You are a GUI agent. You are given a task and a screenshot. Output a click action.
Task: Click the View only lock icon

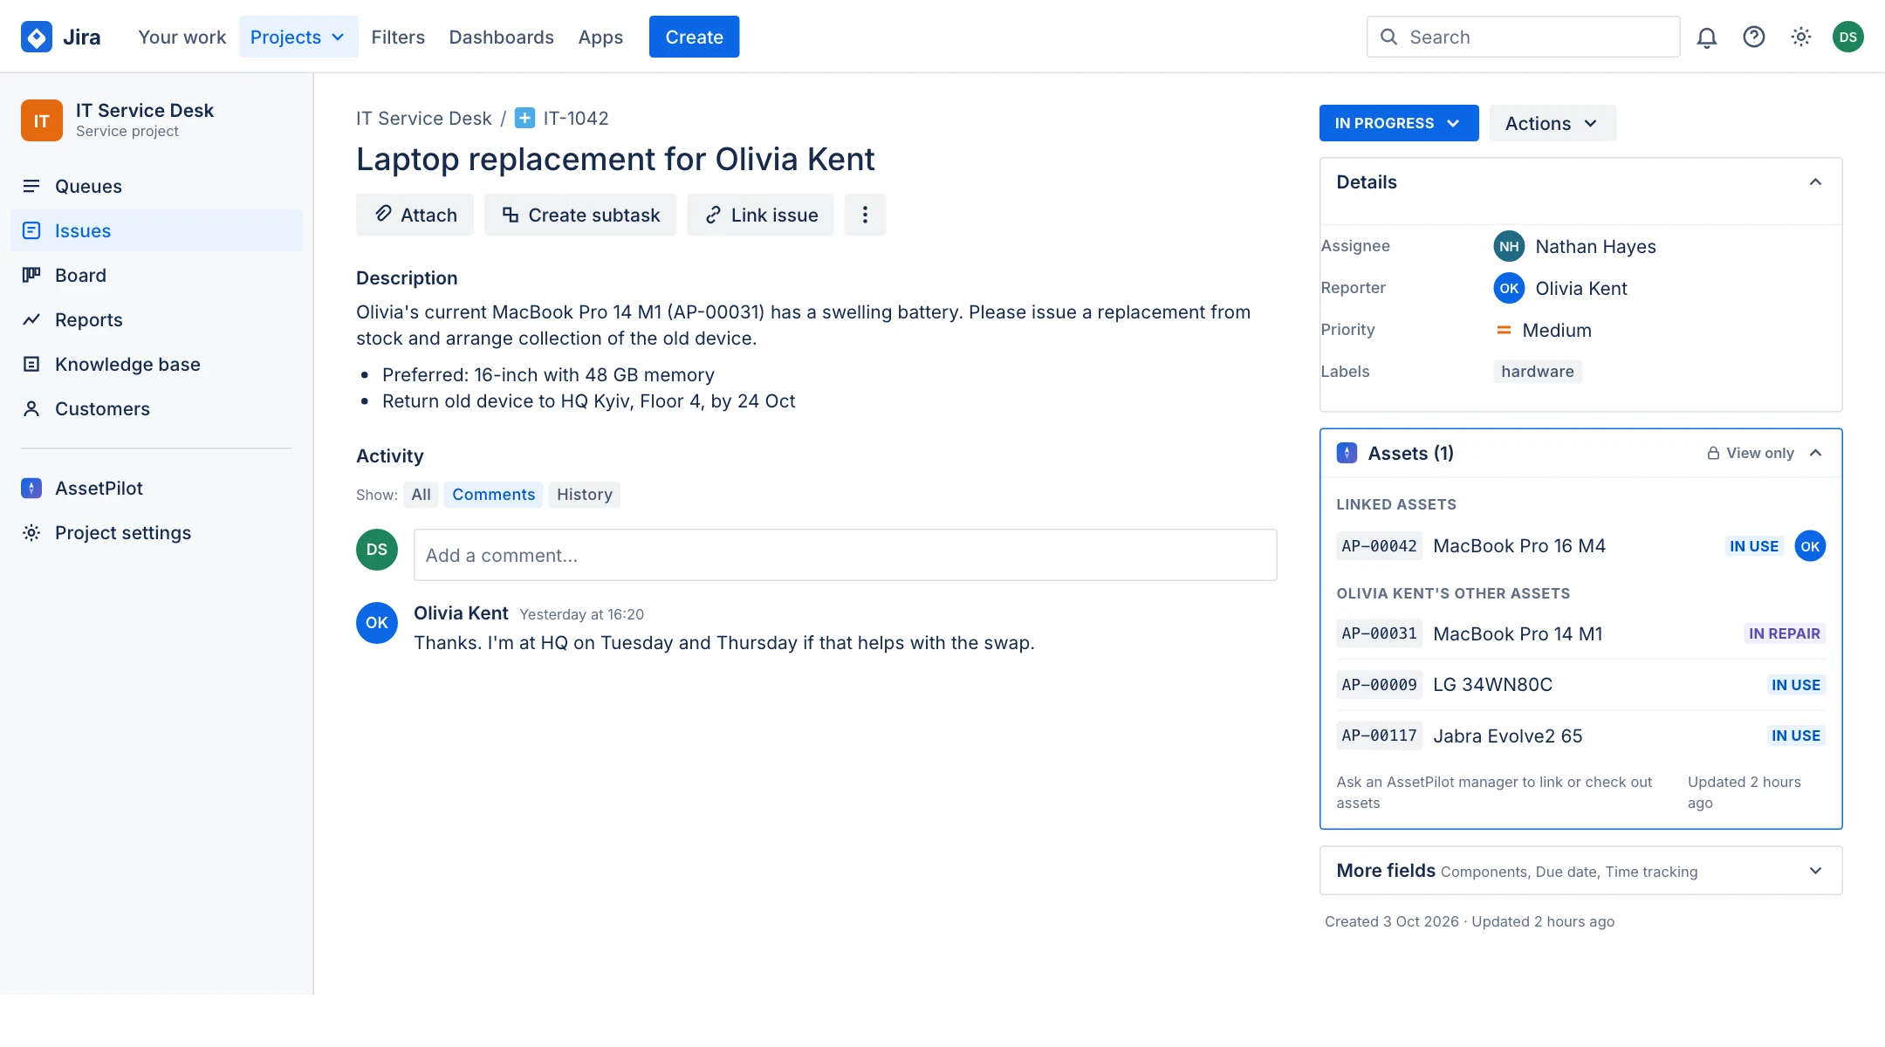click(x=1713, y=453)
